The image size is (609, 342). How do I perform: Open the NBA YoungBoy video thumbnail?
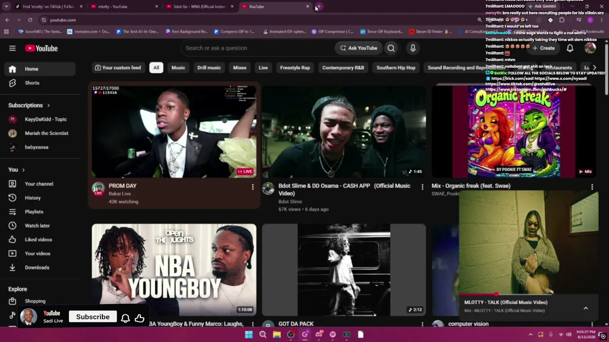tap(174, 270)
